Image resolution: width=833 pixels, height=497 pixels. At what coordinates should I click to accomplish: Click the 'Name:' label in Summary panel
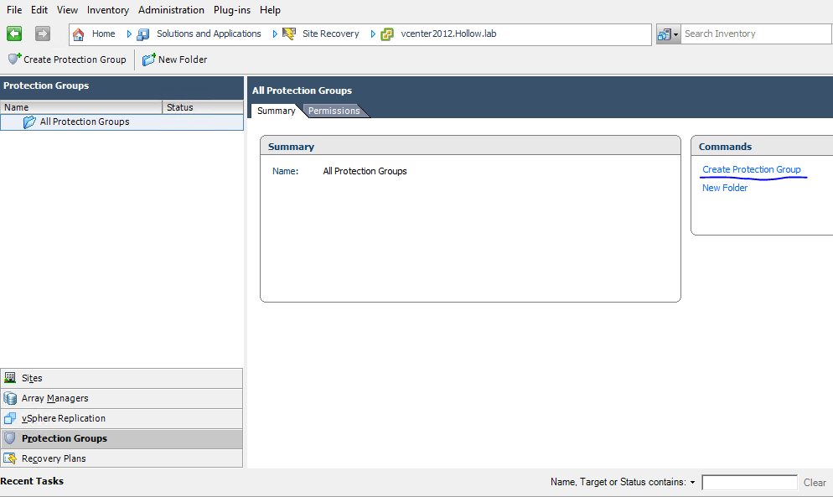pos(285,171)
